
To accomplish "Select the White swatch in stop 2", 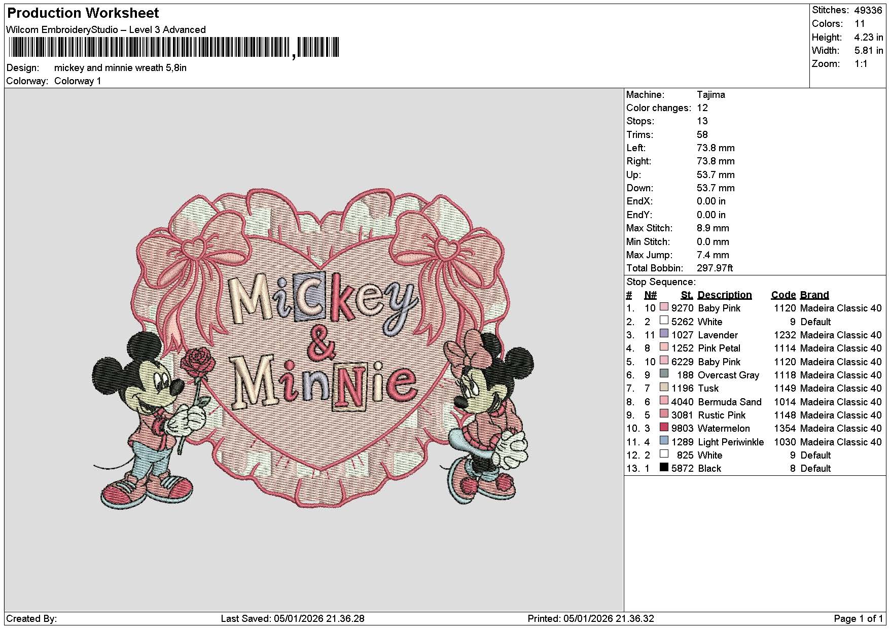I will pyautogui.click(x=664, y=320).
